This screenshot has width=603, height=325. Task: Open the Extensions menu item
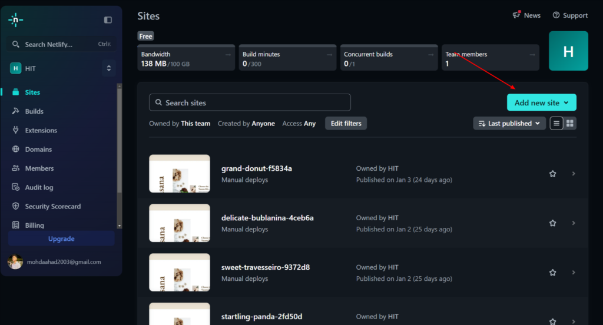41,130
